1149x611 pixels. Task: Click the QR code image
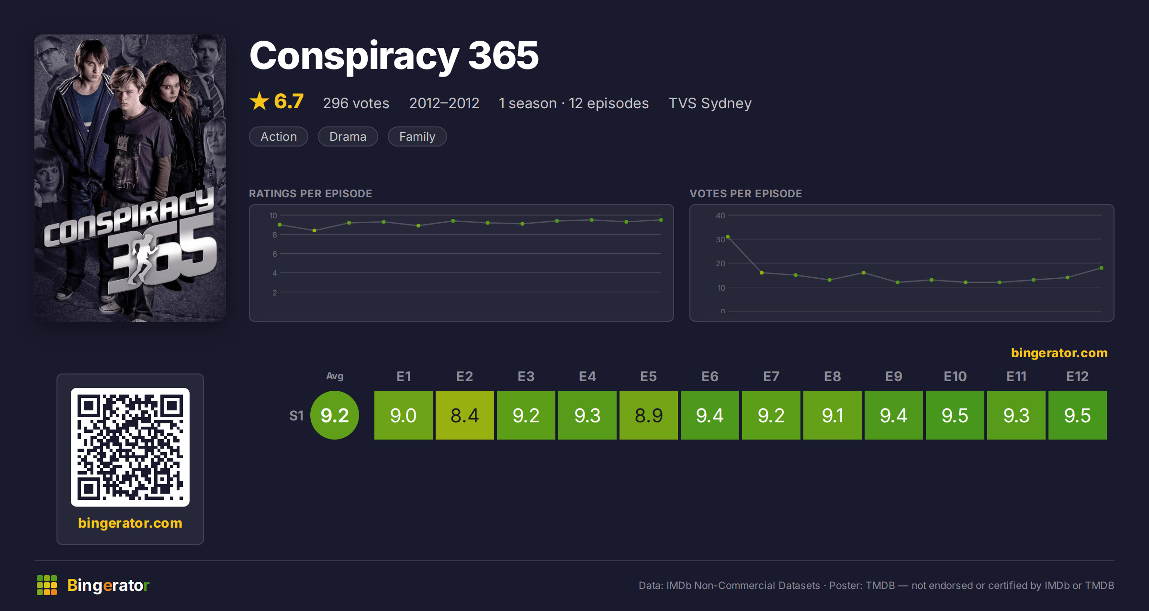point(130,447)
